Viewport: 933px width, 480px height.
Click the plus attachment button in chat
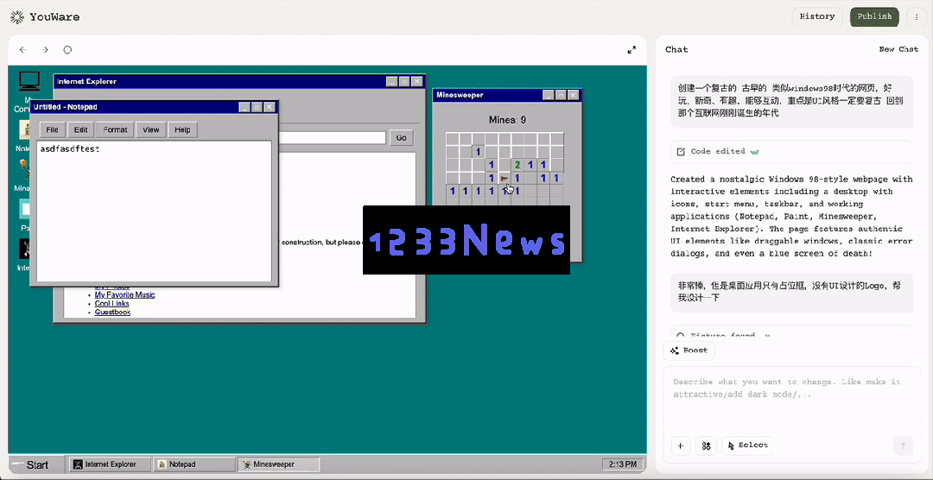pos(681,445)
